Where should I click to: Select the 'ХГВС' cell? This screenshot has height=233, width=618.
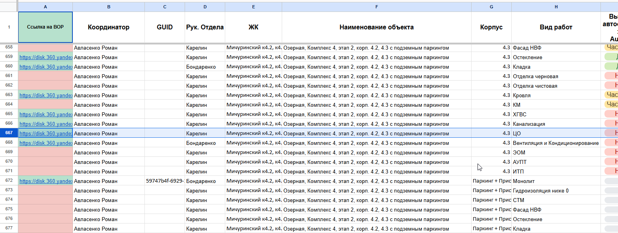(x=556, y=114)
